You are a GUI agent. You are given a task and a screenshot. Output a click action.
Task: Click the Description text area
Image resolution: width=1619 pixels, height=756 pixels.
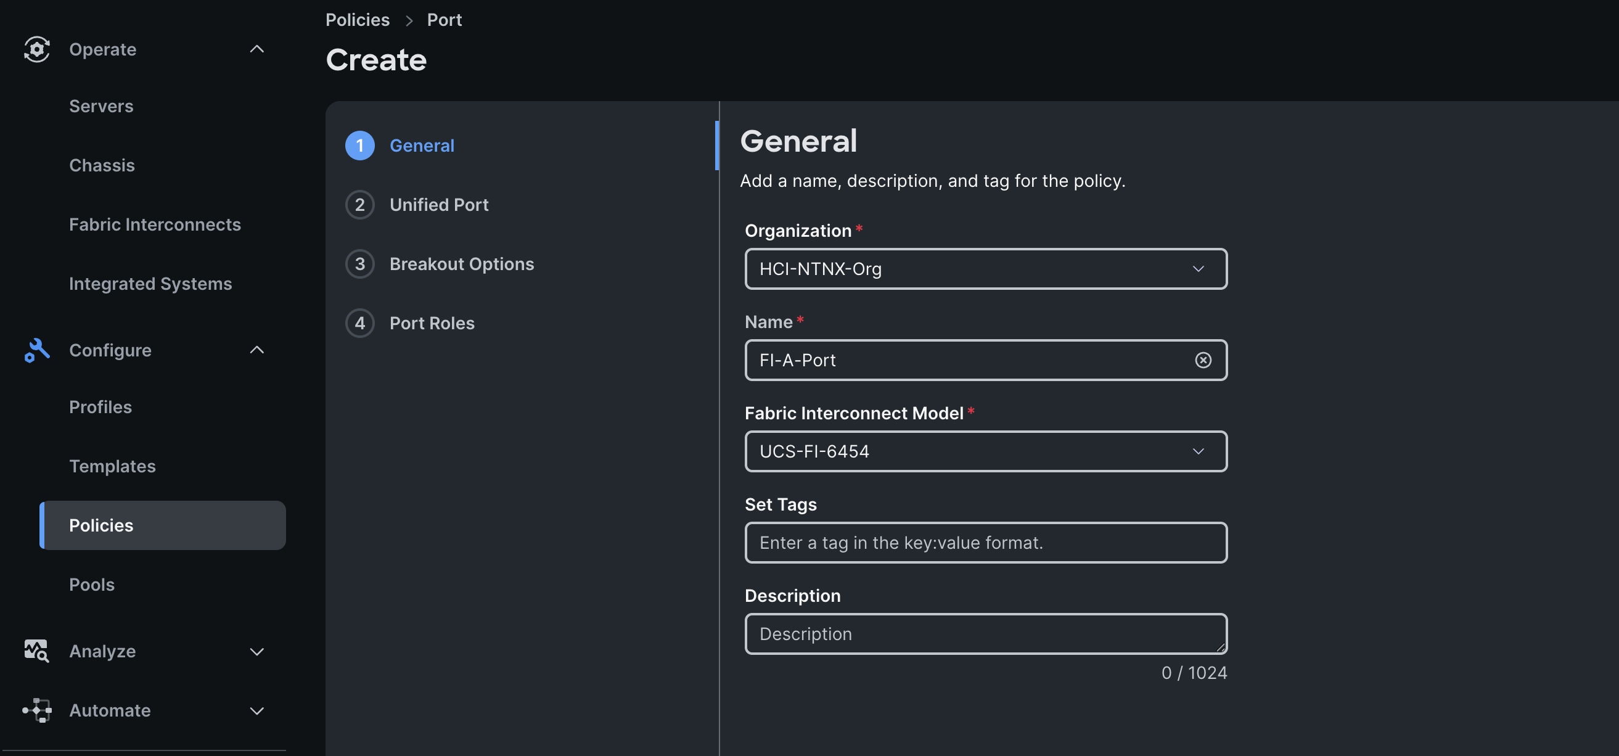click(x=985, y=633)
